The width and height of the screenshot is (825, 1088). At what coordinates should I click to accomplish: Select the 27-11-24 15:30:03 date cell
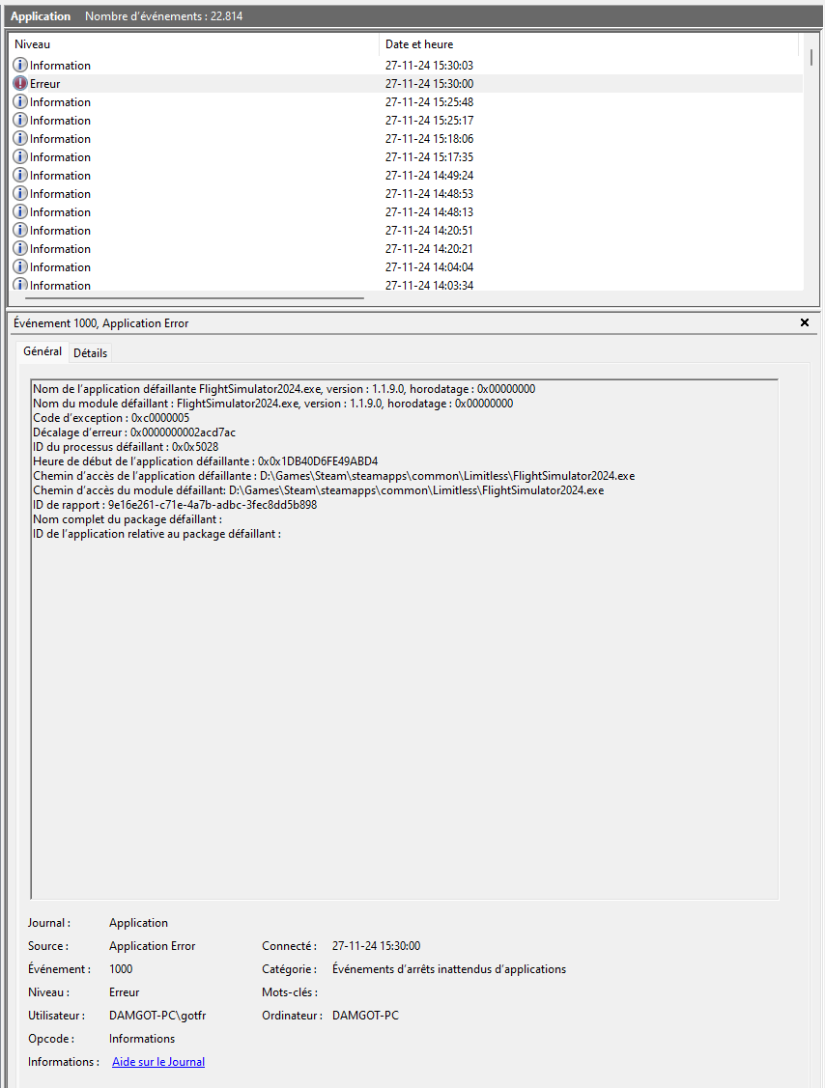429,66
